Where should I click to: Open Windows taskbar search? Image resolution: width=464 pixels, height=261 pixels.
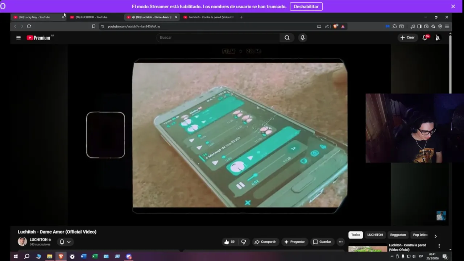[x=27, y=256]
